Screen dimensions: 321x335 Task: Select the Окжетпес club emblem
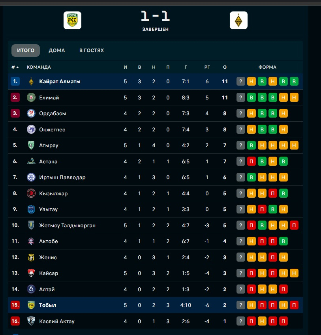(x=31, y=129)
